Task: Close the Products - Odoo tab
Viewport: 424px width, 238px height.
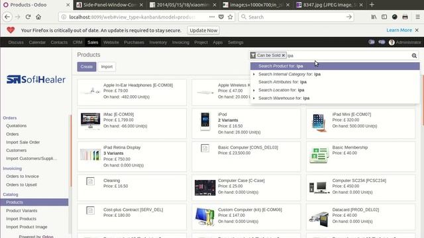Action: click(68, 5)
